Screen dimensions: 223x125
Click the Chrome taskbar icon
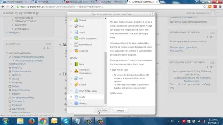point(43,121)
